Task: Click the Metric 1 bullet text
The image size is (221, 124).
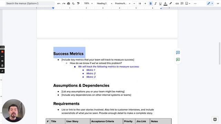Action: pyautogui.click(x=91, y=70)
